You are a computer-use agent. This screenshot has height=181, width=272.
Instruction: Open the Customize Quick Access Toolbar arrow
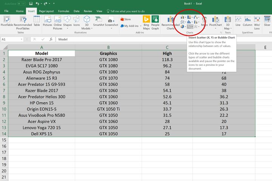(54, 4)
